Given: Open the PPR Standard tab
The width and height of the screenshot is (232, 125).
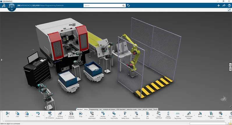Looking at the screenshot, I should click(x=121, y=109).
